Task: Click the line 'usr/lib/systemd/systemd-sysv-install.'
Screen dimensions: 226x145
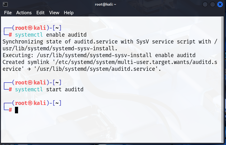Action: pos(60,48)
